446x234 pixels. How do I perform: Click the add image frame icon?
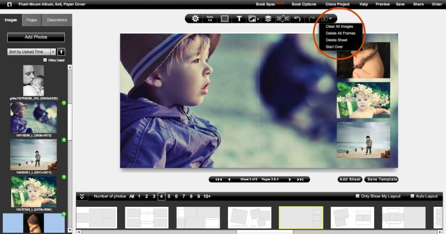click(254, 19)
